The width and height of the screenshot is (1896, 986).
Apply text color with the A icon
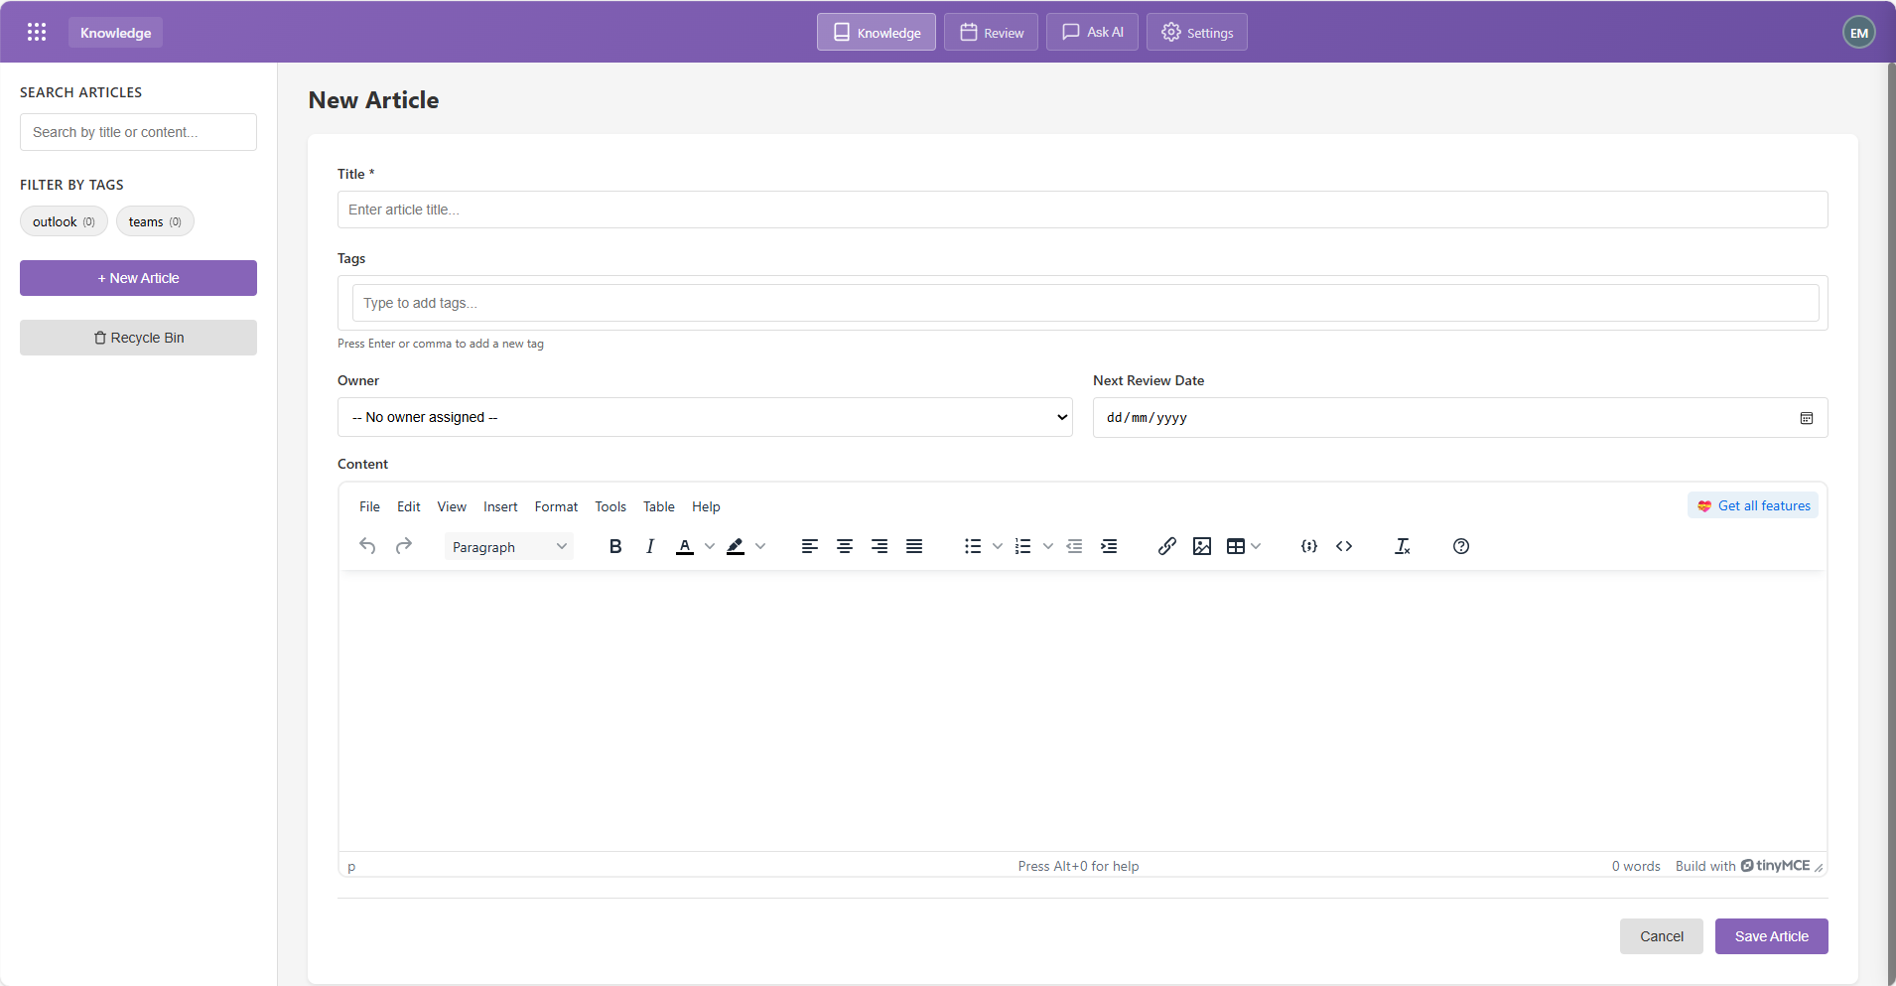click(x=685, y=546)
